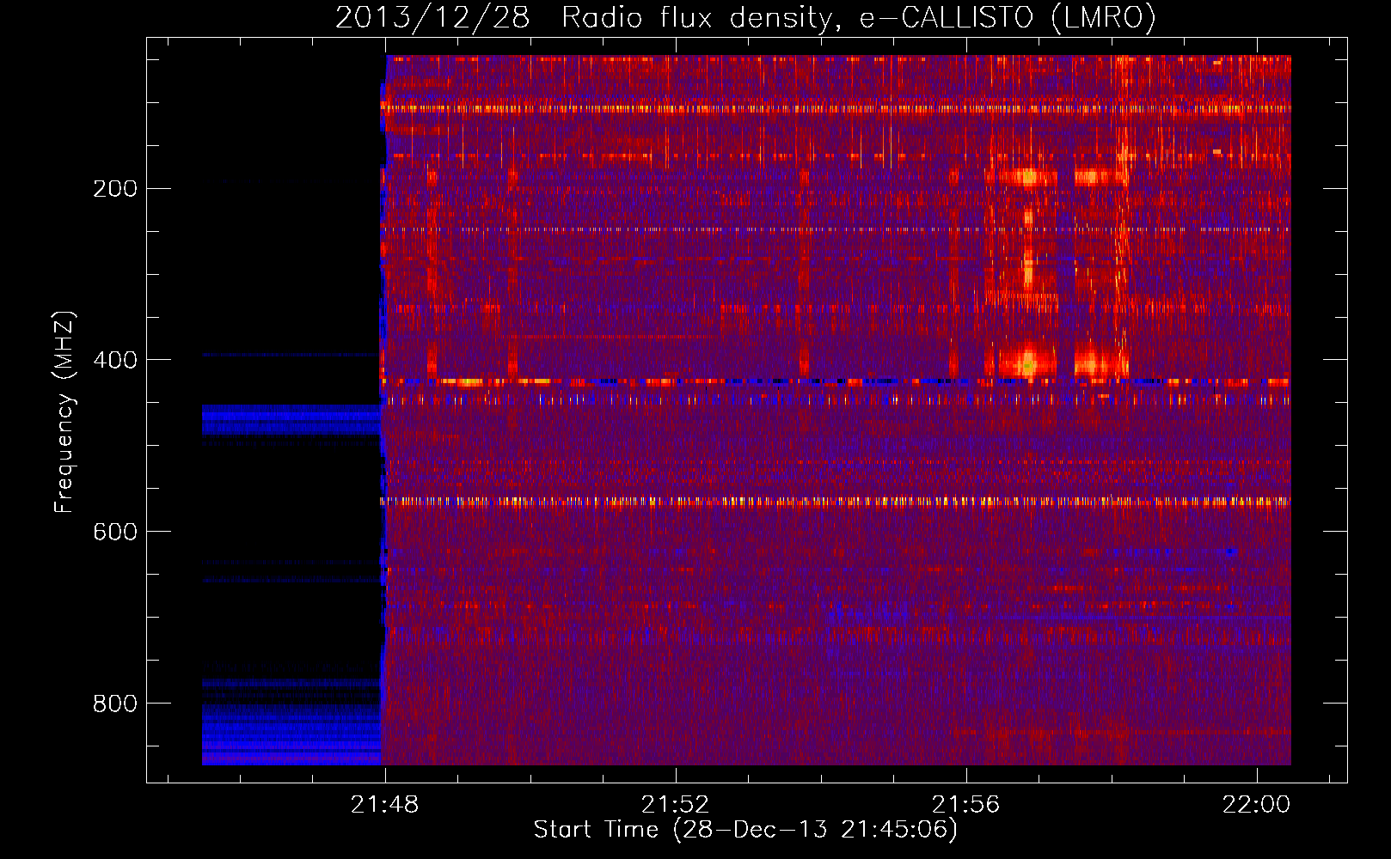The width and height of the screenshot is (1391, 859).
Task: Click the 21:56 time tick label
Action: [x=966, y=804]
